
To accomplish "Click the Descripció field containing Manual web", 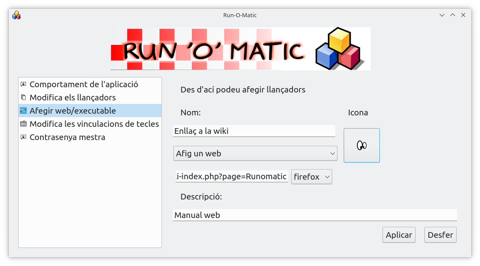I will coord(315,215).
